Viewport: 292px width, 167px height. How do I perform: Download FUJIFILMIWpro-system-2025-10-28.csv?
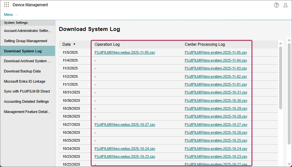tap(216, 116)
